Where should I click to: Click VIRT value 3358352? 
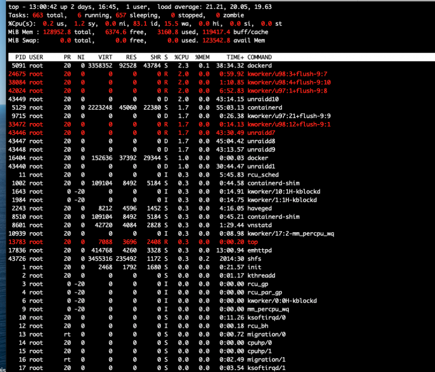pos(100,65)
